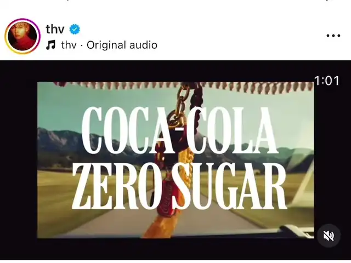Unmute the reel with the speaker icon
Screen dimensions: 351x263
coord(329,236)
